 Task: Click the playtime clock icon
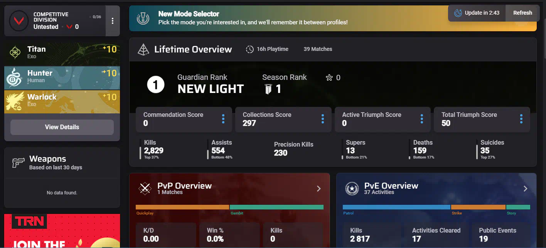[x=250, y=49]
